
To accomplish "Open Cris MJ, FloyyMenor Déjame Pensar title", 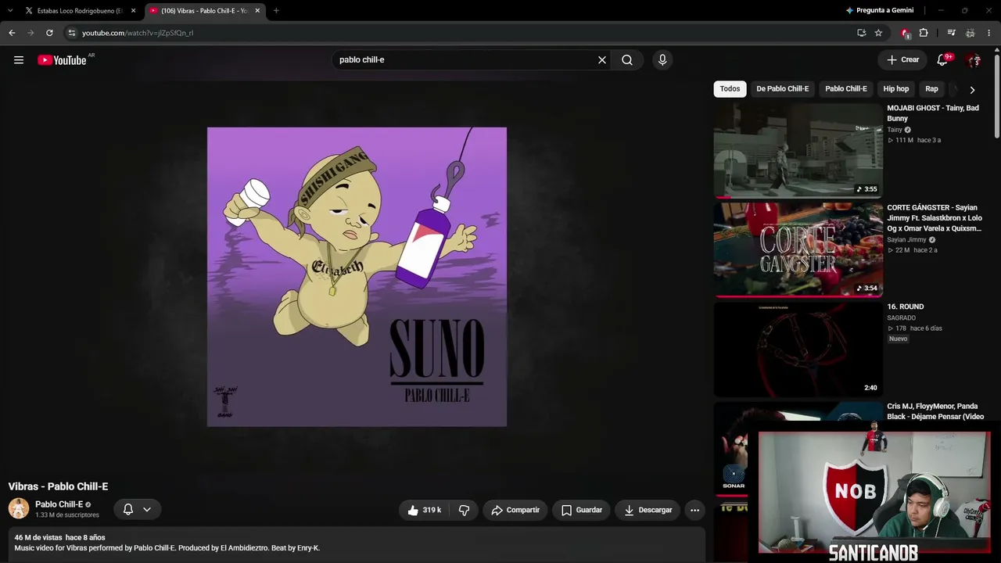I will click(x=935, y=411).
